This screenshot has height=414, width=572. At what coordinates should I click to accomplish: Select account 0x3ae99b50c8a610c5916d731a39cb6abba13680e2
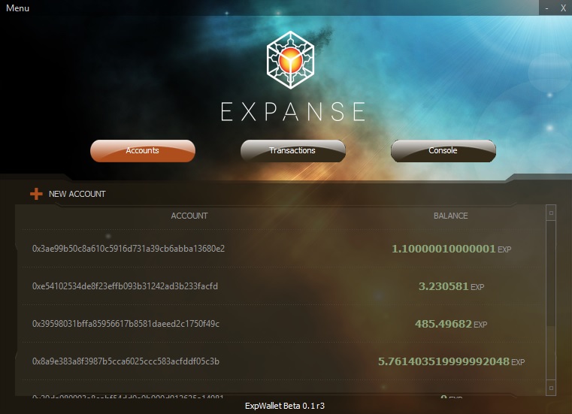coord(129,249)
